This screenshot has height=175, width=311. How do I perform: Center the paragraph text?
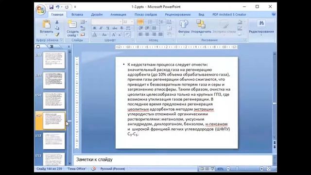147,35
